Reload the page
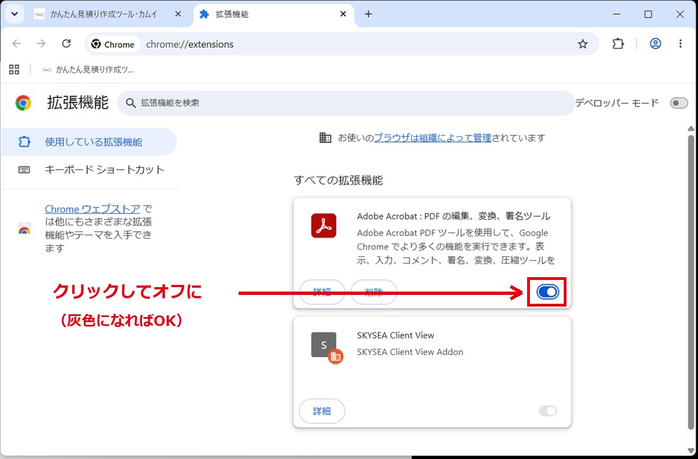Viewport: 698px width, 459px height. [x=66, y=44]
